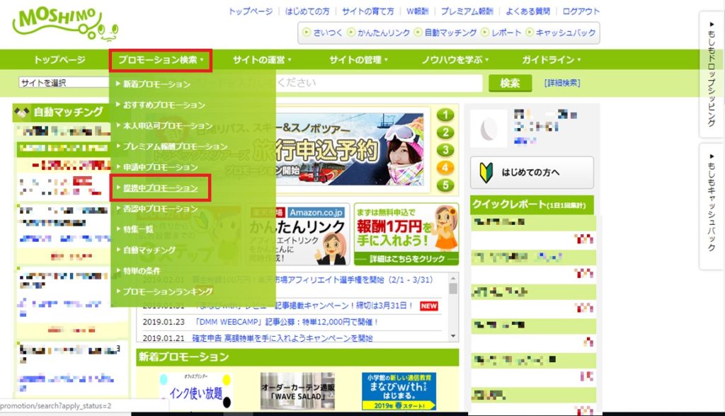Open the もしもドロップシッピング side tab
725x416 pixels.
point(711,74)
